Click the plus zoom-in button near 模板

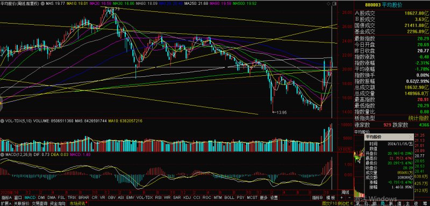[341, 197]
